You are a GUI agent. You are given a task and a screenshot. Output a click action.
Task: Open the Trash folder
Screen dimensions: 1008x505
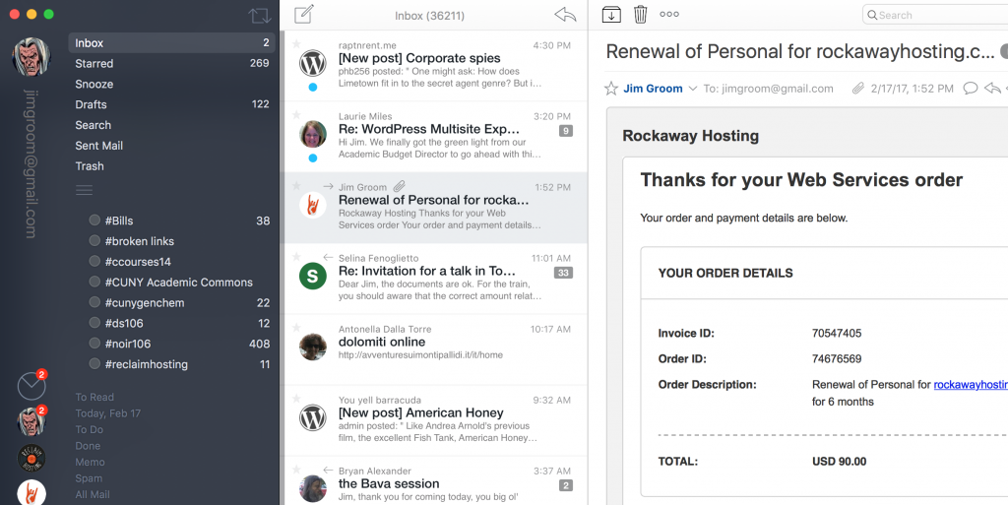171,166
